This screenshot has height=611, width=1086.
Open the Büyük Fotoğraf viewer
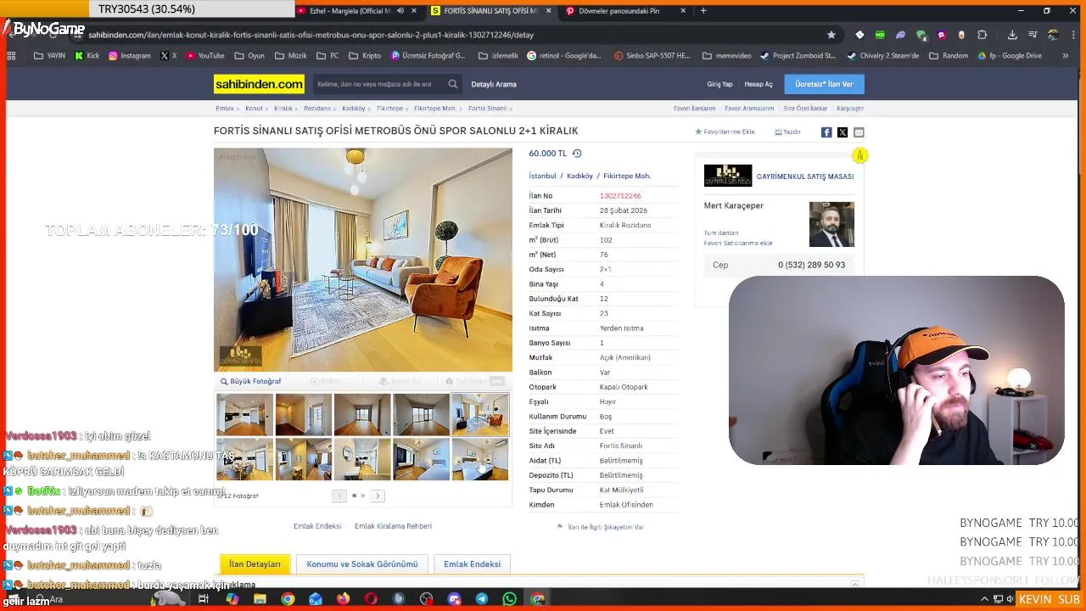(x=250, y=381)
